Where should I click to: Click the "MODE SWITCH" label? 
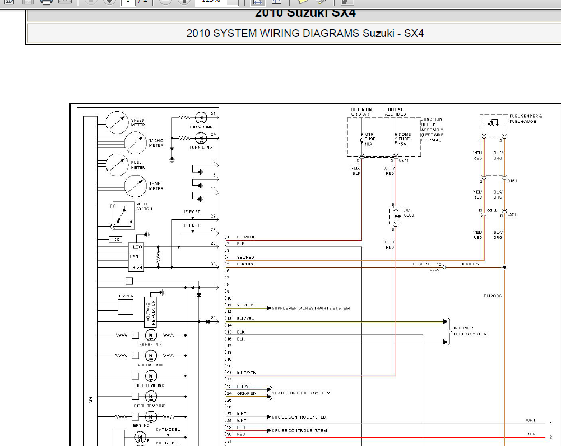point(144,206)
